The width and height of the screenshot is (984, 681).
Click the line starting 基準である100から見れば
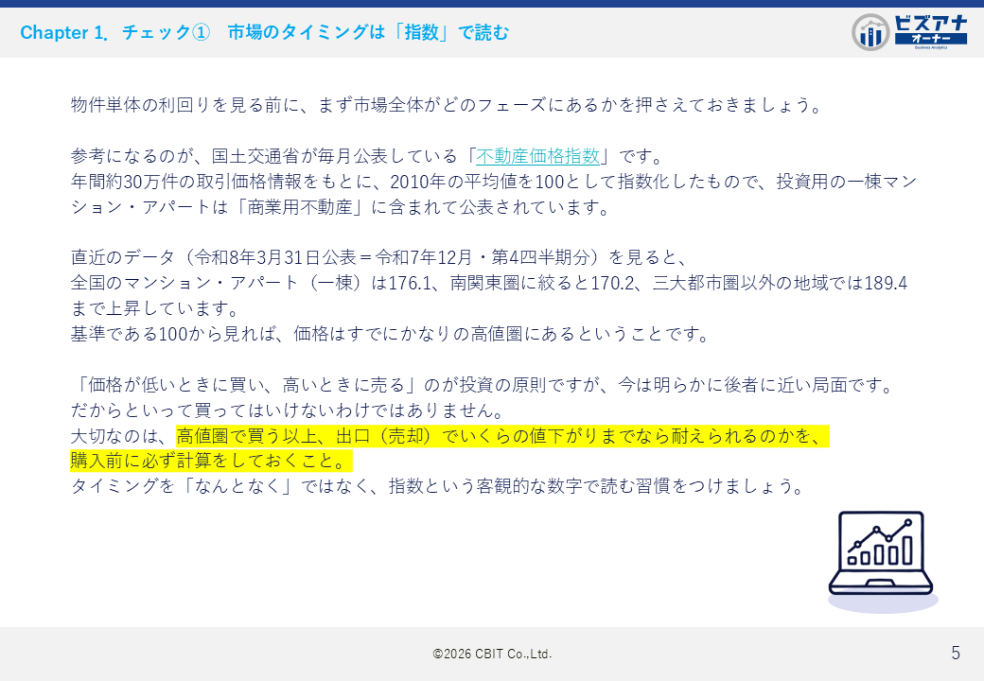pos(390,334)
